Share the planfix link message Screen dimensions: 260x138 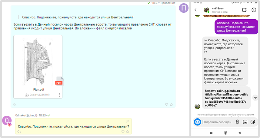255,98
